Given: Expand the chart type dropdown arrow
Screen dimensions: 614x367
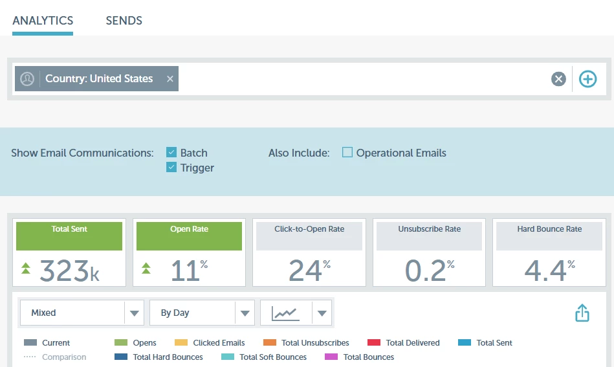Looking at the screenshot, I should pos(322,313).
